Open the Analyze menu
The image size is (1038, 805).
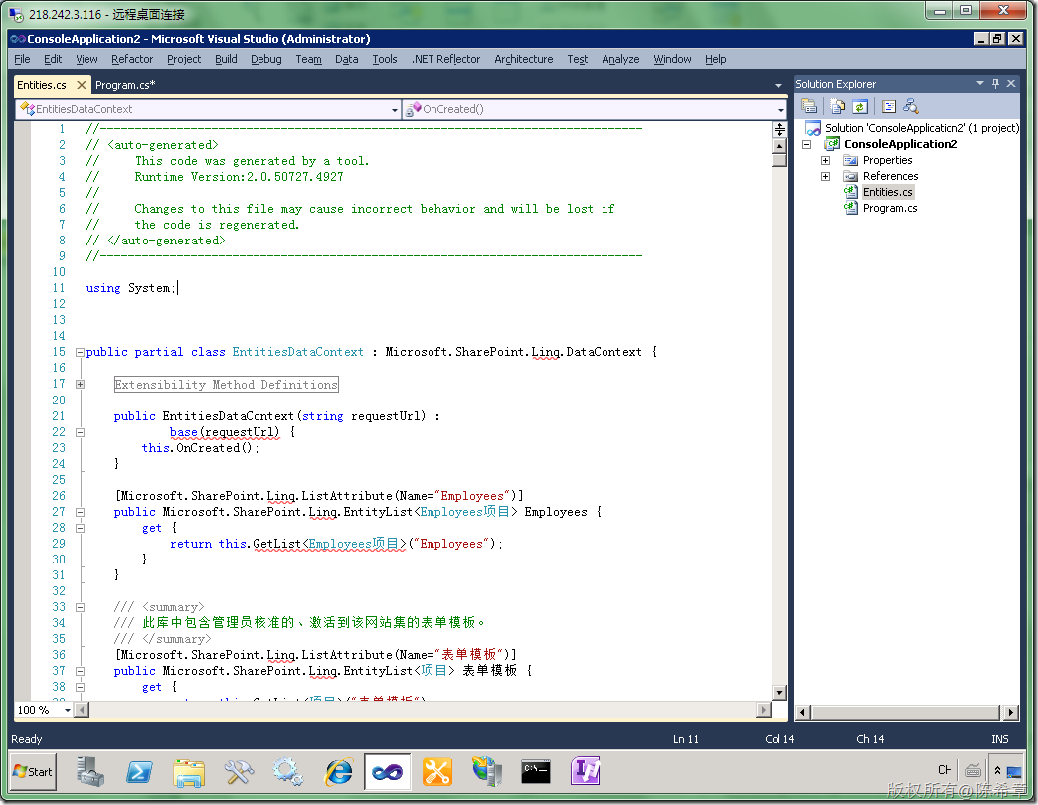[x=620, y=59]
